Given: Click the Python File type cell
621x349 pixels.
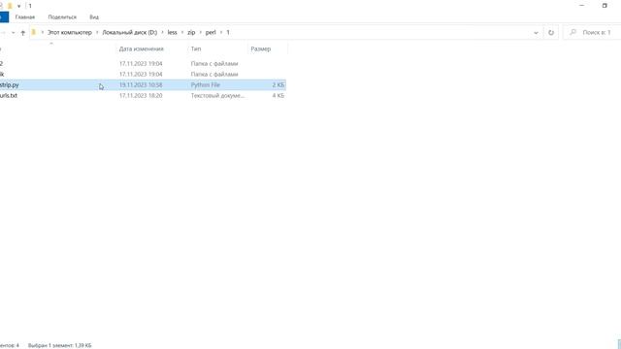Looking at the screenshot, I should pyautogui.click(x=205, y=84).
